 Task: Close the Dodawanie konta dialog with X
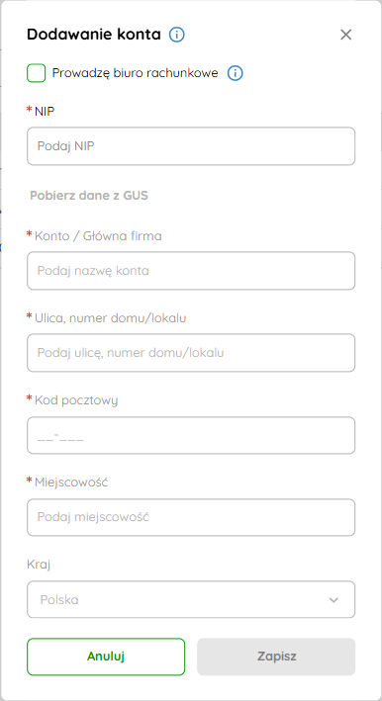345,35
